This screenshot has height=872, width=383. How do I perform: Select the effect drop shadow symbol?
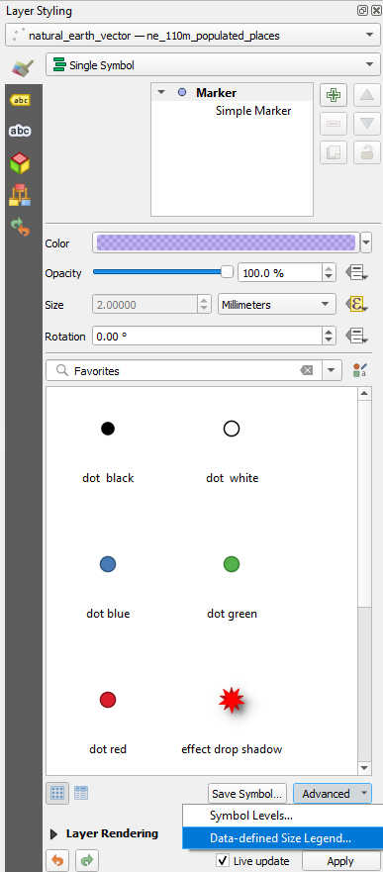(232, 717)
